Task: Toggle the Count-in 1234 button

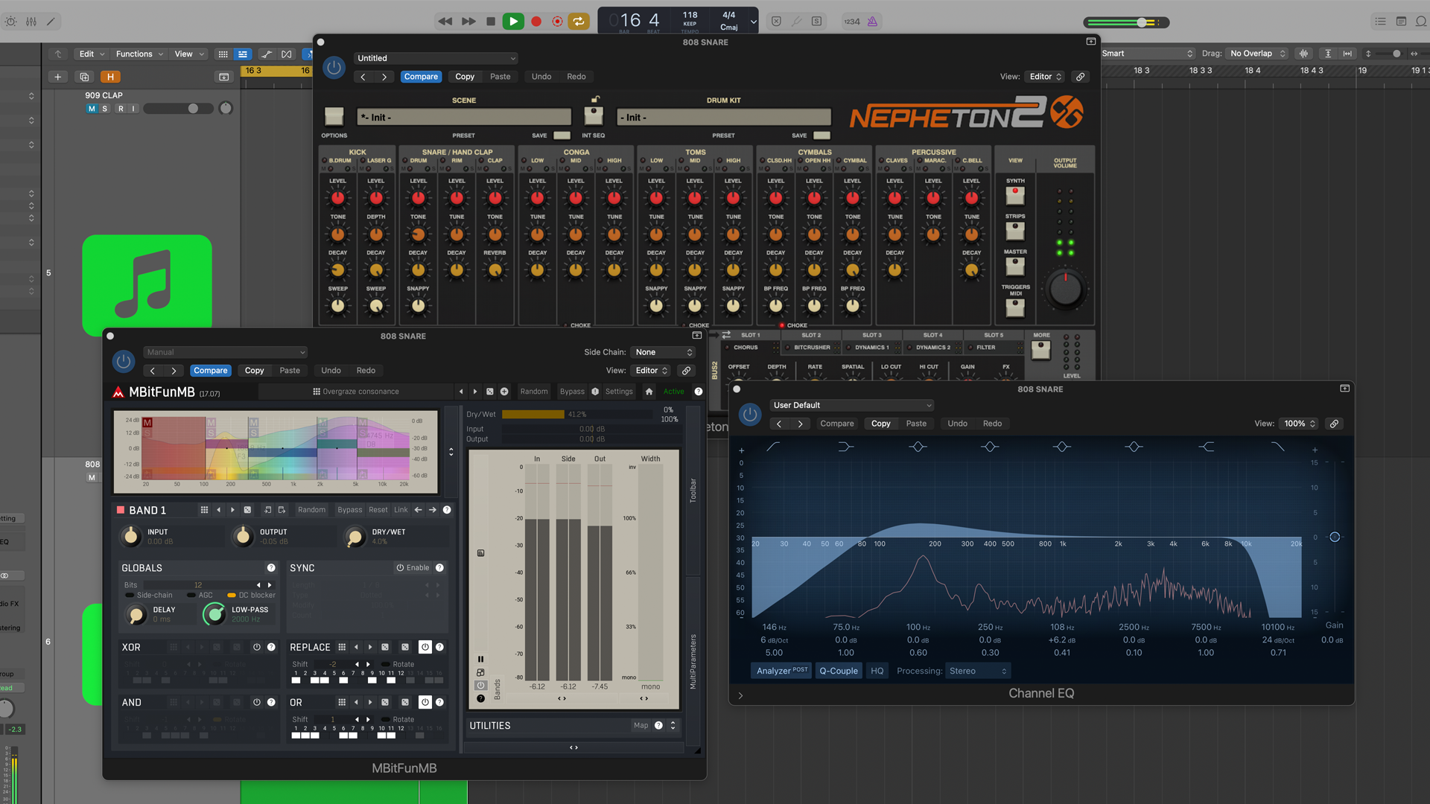Action: tap(852, 22)
